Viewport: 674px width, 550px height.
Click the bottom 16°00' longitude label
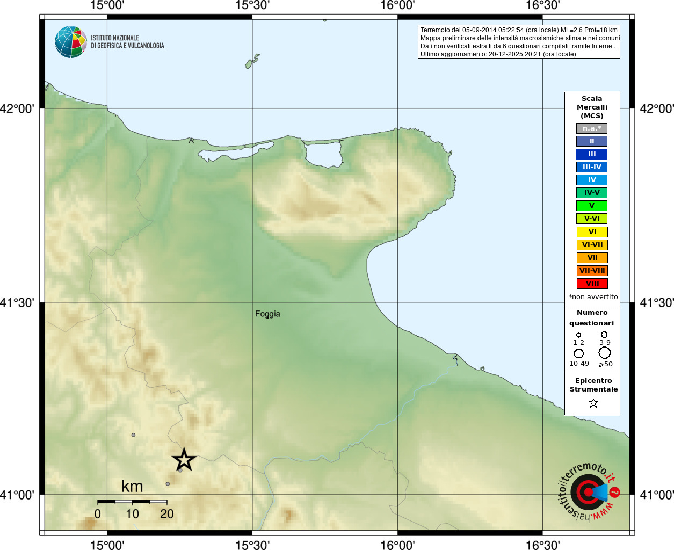click(x=397, y=545)
